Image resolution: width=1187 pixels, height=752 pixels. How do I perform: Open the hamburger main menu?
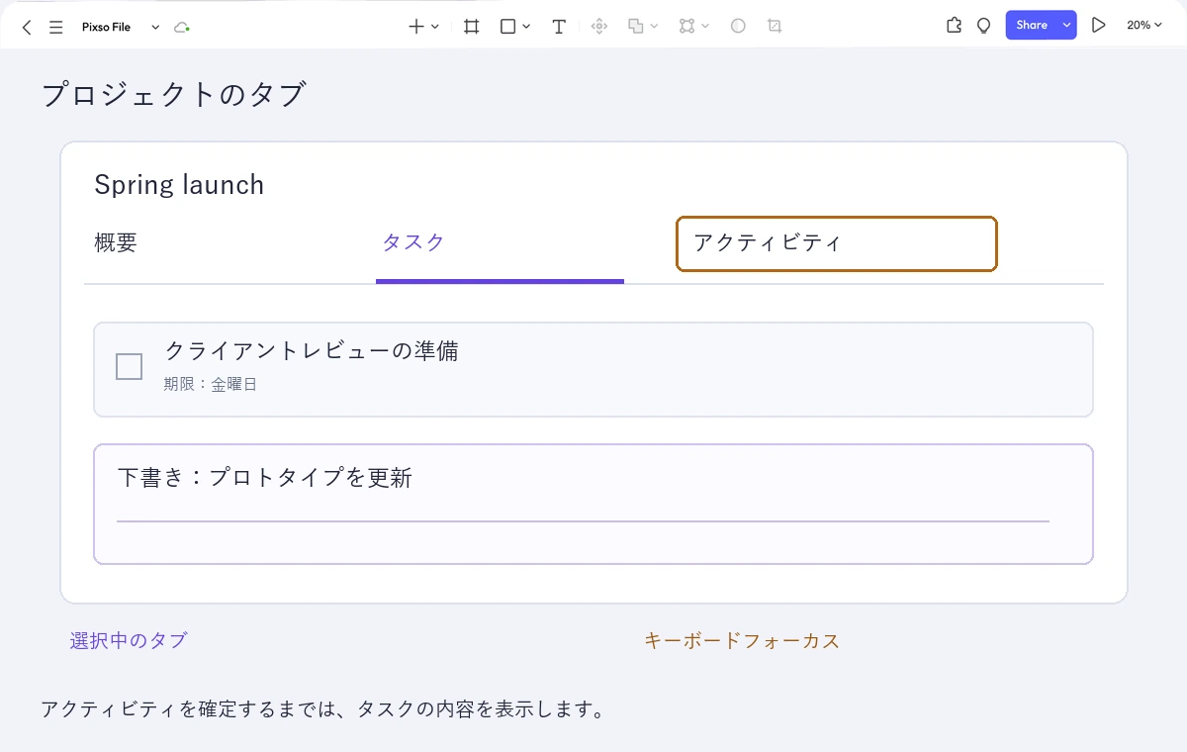coord(56,27)
